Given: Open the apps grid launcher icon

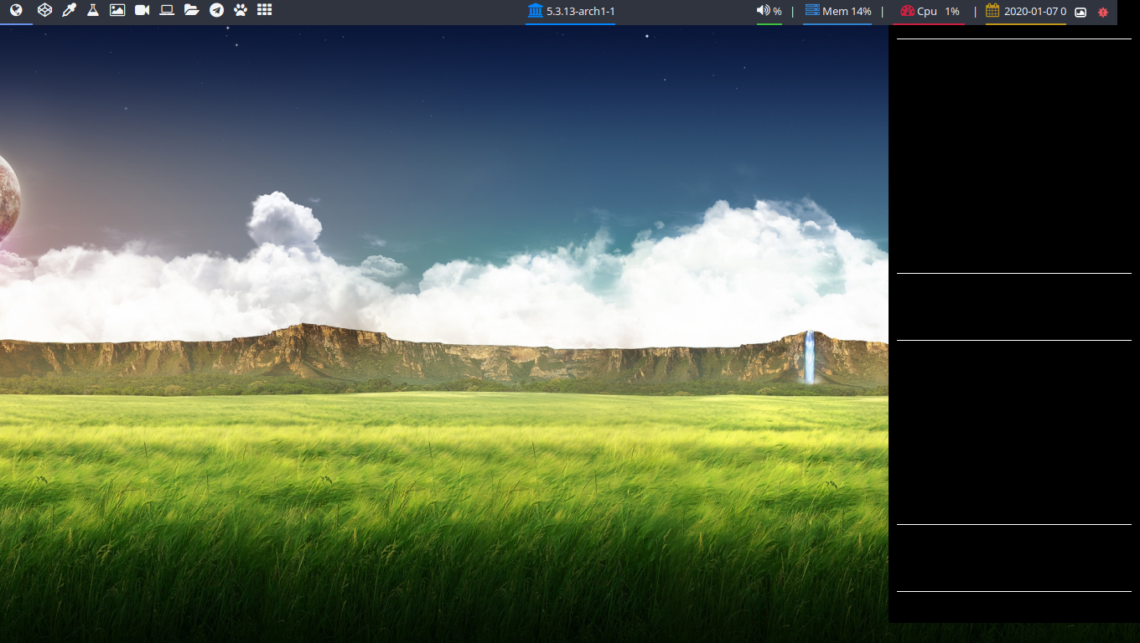Looking at the screenshot, I should tap(265, 10).
